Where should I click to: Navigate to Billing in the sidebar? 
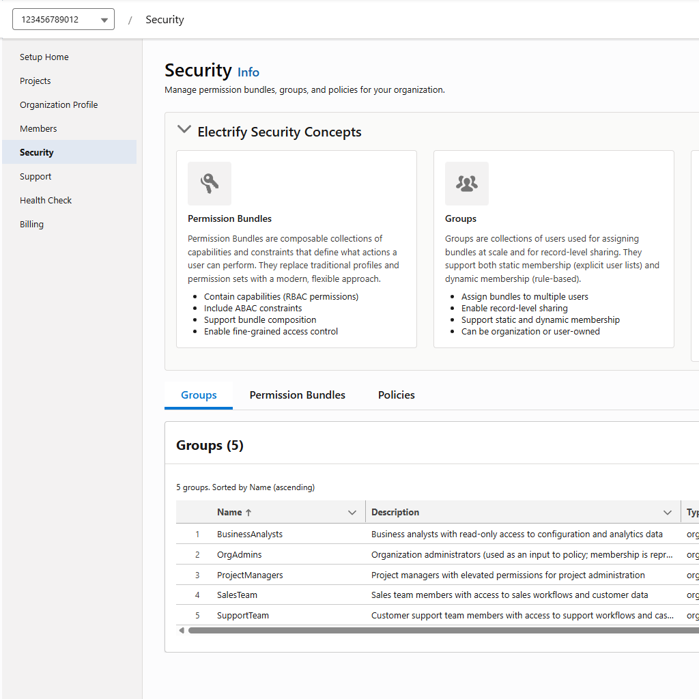31,224
